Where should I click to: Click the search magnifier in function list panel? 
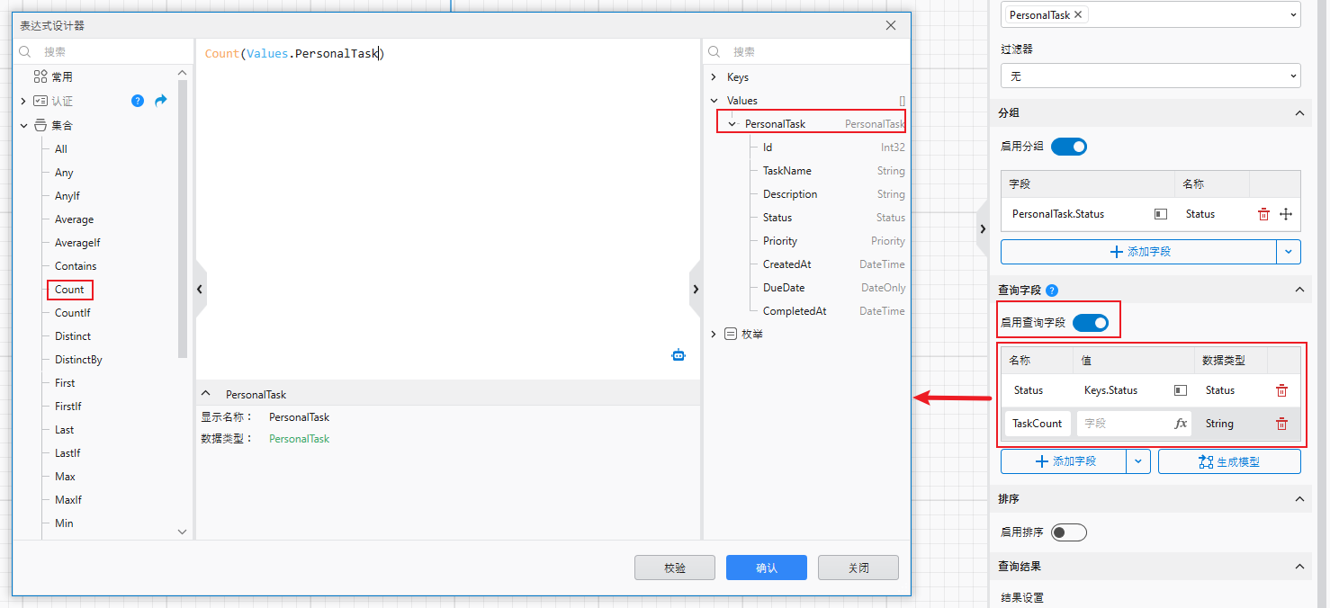24,51
